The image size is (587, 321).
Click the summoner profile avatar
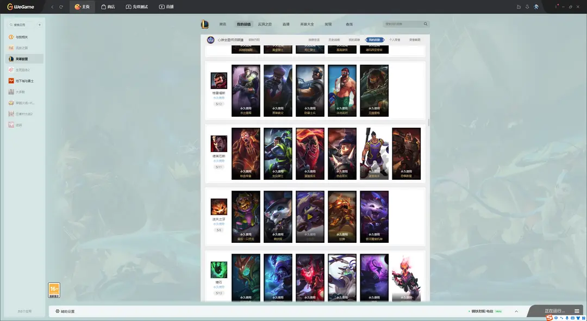(x=210, y=40)
